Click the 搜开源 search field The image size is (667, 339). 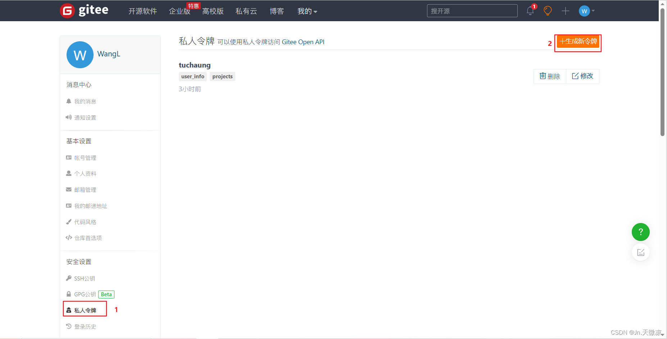[472, 11]
